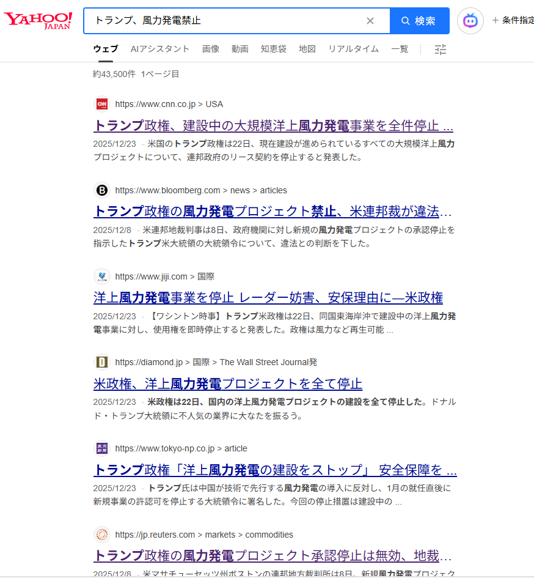Click the Jiji.com favicon icon
Image resolution: width=534 pixels, height=578 pixels.
(x=102, y=276)
